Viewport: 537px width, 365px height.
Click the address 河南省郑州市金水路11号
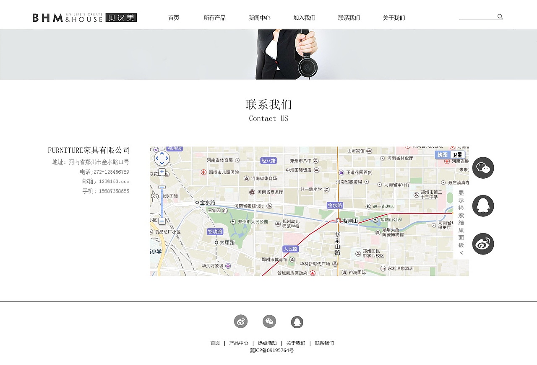click(x=99, y=162)
